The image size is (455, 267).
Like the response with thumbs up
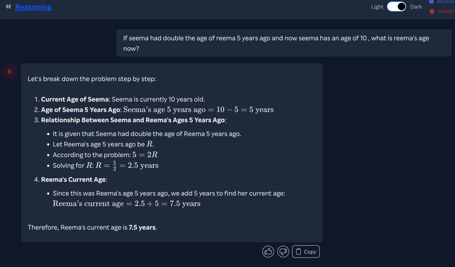pyautogui.click(x=268, y=251)
